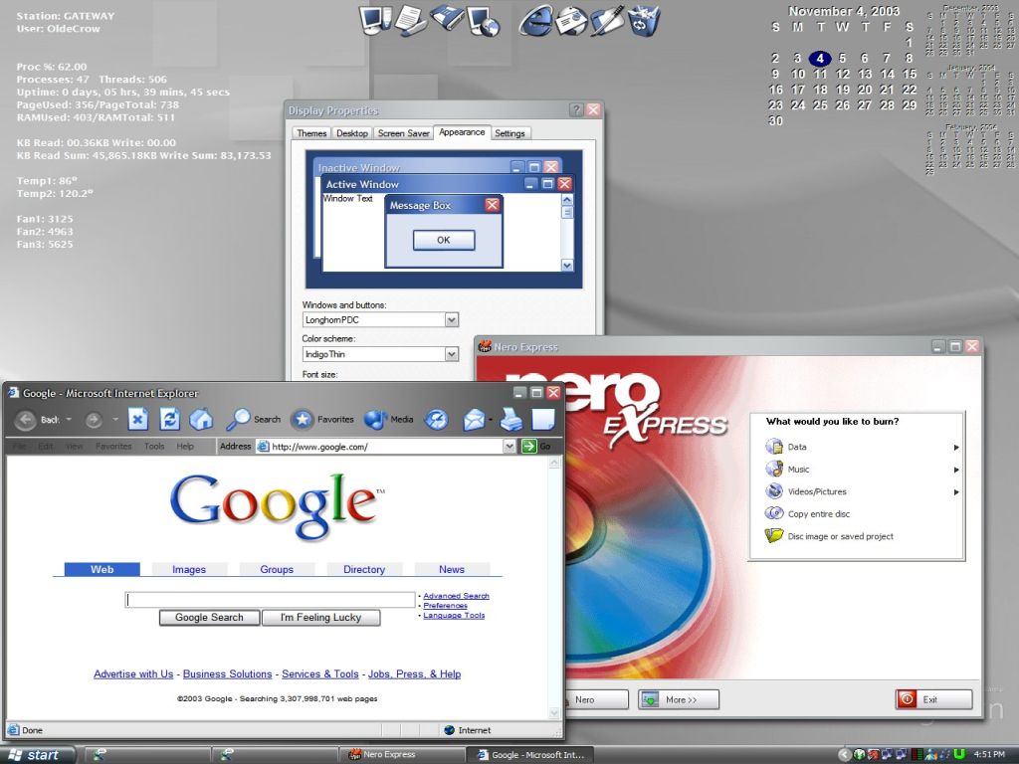Open the address bar URL dropdown arrow
This screenshot has width=1019, height=764.
[x=509, y=447]
